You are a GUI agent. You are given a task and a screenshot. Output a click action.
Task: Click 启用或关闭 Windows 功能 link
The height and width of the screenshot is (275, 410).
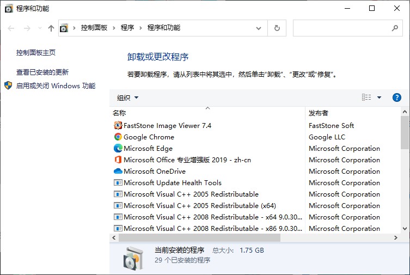click(56, 85)
